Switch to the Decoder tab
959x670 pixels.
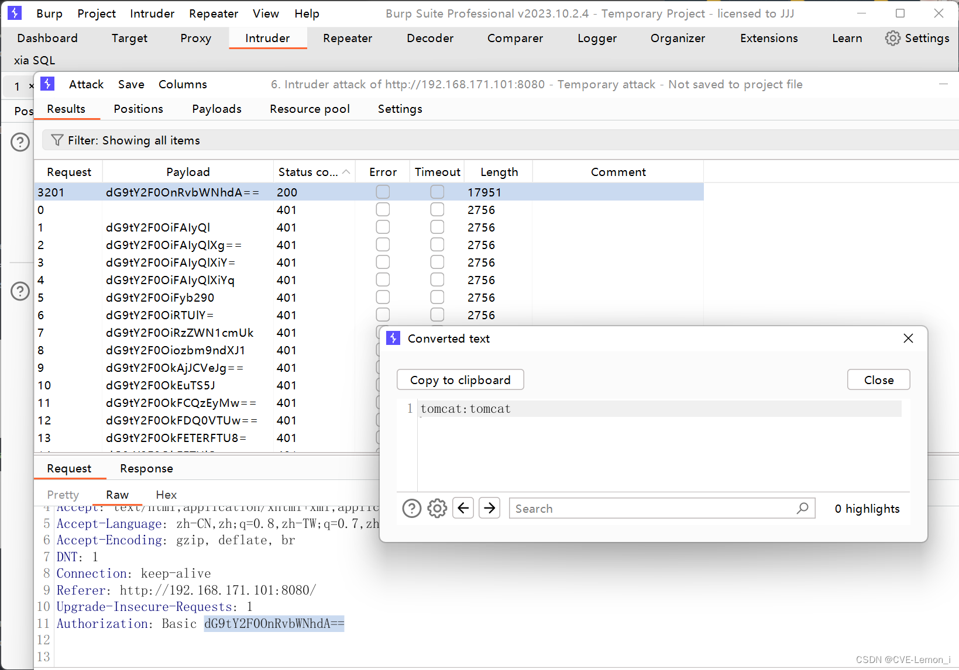click(x=430, y=38)
